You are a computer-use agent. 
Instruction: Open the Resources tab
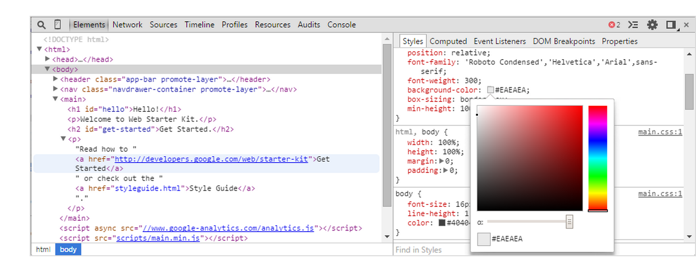[273, 25]
